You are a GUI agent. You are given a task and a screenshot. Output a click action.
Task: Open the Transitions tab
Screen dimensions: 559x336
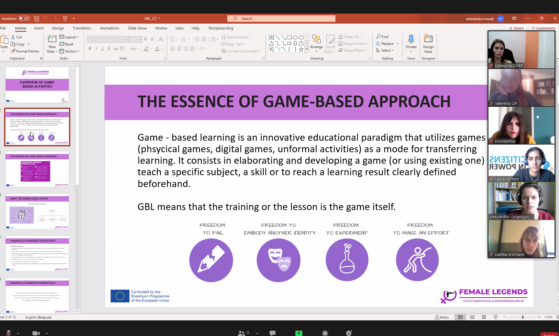(x=82, y=28)
